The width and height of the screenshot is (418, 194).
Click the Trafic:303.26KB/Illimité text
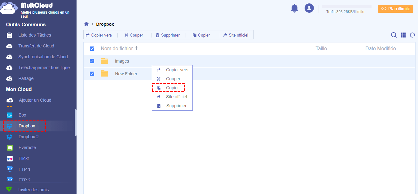pyautogui.click(x=345, y=12)
